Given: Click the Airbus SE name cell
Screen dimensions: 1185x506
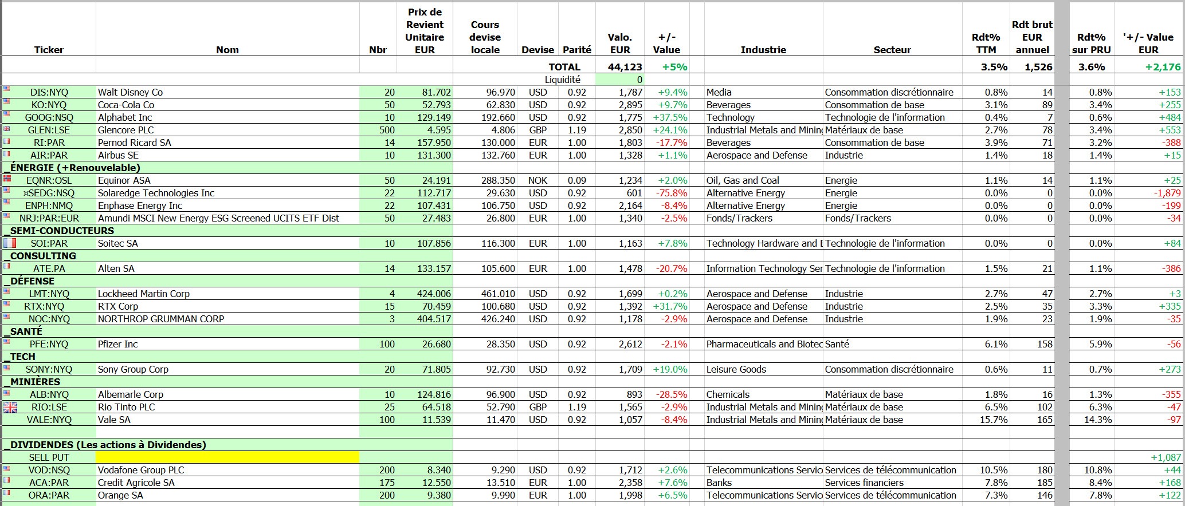Looking at the screenshot, I should [227, 155].
